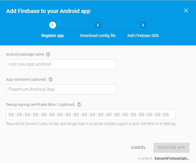Click the step 1 circle icon

53,25
